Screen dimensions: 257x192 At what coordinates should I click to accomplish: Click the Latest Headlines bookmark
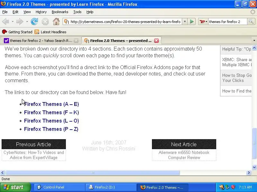50,32
